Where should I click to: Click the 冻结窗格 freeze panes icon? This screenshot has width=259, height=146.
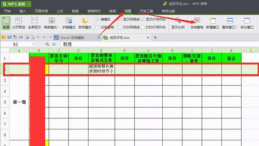[197, 21]
